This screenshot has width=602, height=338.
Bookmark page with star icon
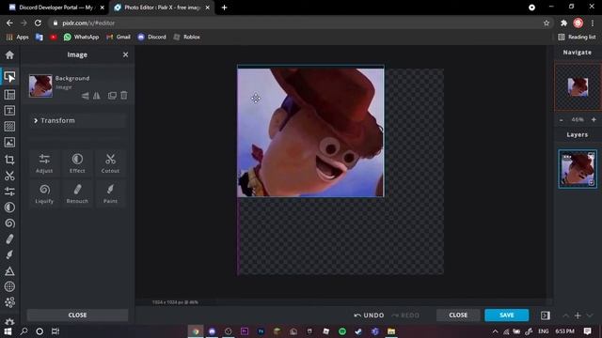click(x=547, y=23)
